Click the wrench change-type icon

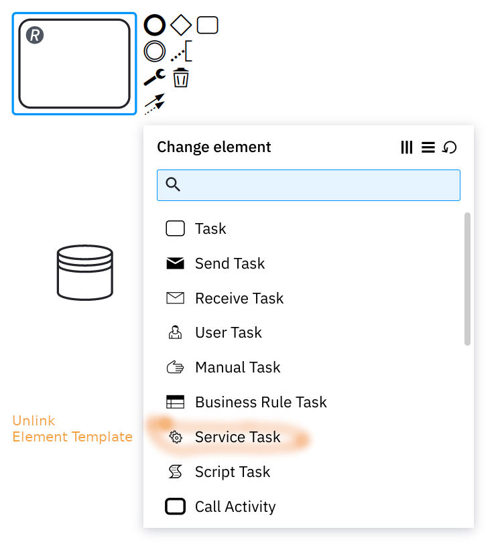[x=155, y=77]
